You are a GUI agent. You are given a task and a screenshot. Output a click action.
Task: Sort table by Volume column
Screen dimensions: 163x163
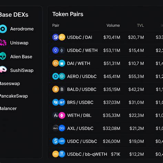click(113, 25)
